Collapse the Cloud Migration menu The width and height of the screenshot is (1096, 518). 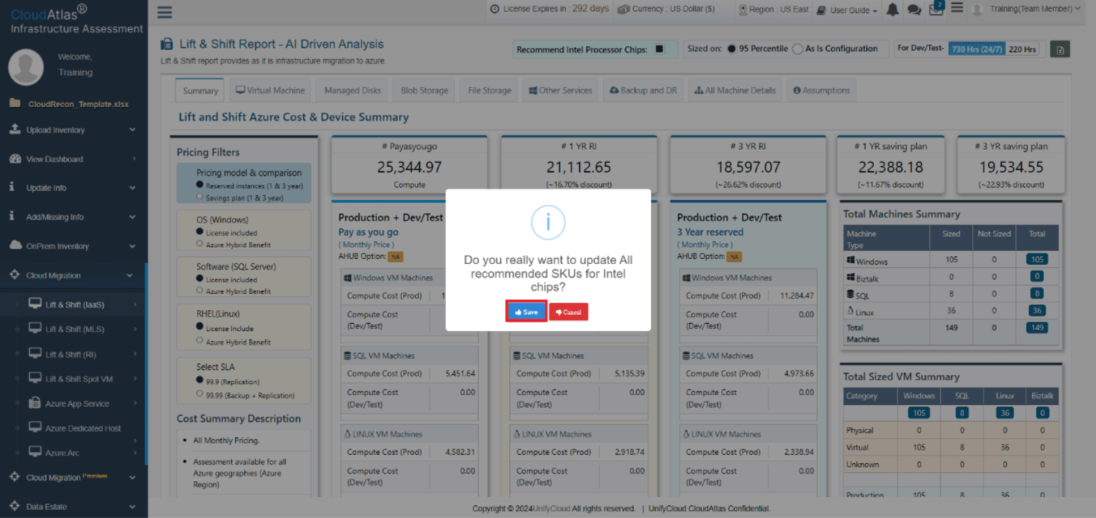coord(73,275)
